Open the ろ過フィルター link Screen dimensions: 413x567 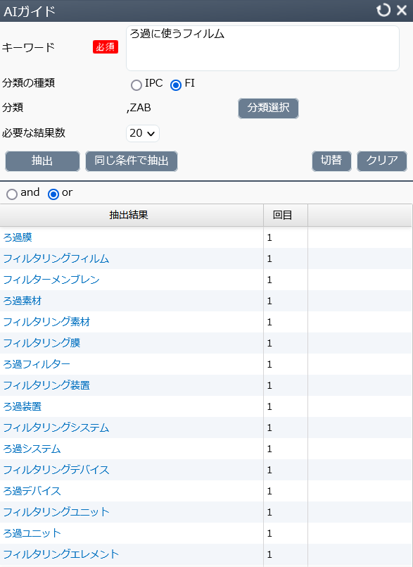pyautogui.click(x=37, y=364)
